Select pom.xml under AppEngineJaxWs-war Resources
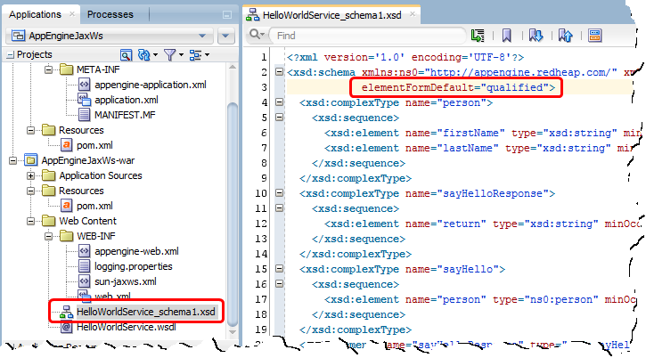 pos(94,206)
